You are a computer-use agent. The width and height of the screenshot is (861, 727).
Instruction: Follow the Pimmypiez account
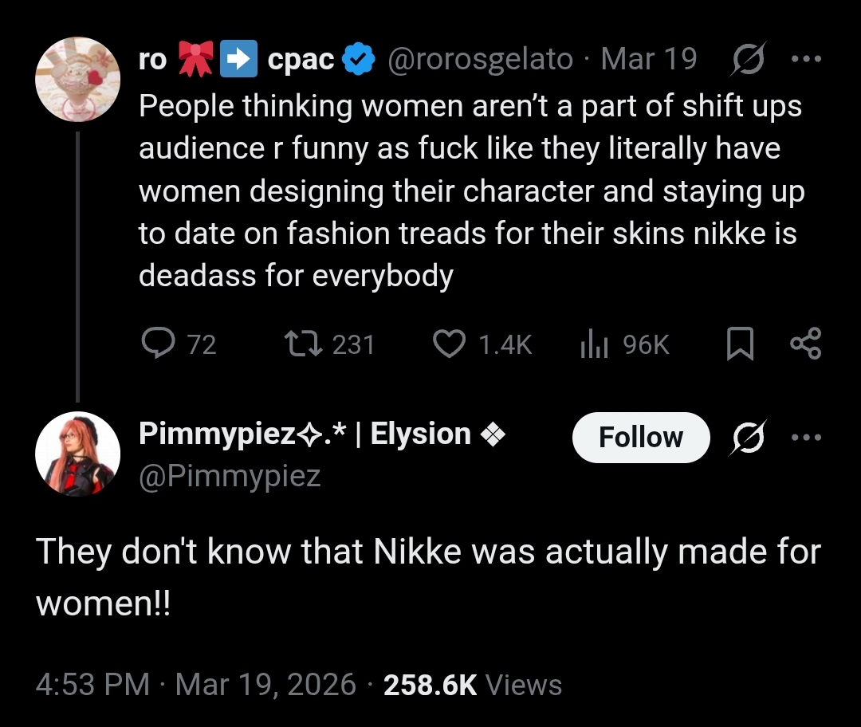640,437
